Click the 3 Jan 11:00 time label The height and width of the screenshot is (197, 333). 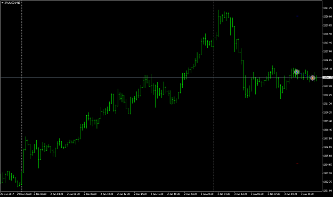(x=307, y=194)
